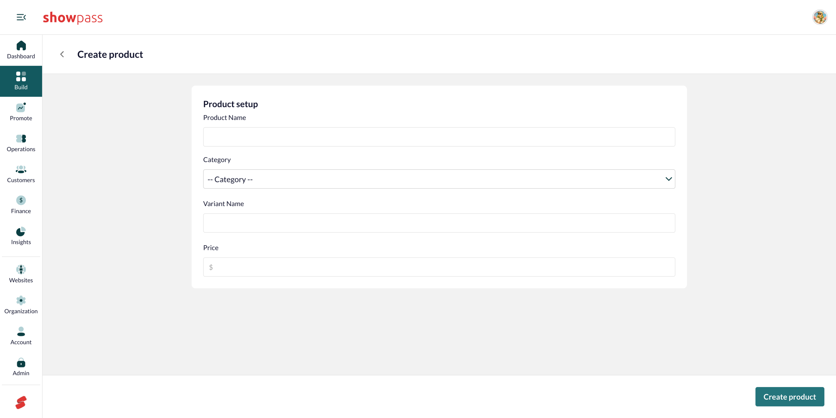The image size is (836, 418).
Task: Click the Price field label
Action: (211, 248)
